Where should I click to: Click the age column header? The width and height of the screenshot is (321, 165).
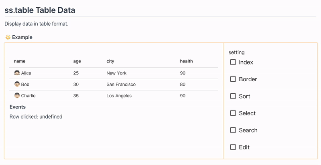(77, 61)
